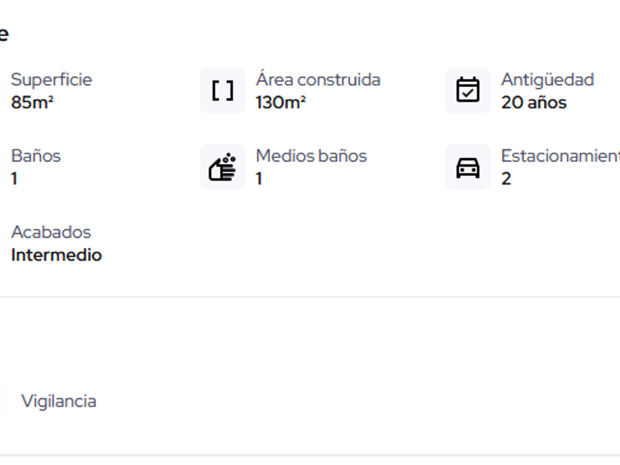Click the brackets icon for Área construida
620x465 pixels.
click(x=222, y=91)
